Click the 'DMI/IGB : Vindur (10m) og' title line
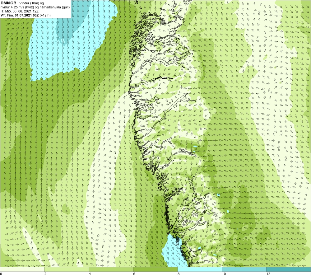Image resolution: width=311 pixels, height=276 pixels. click(x=22, y=3)
